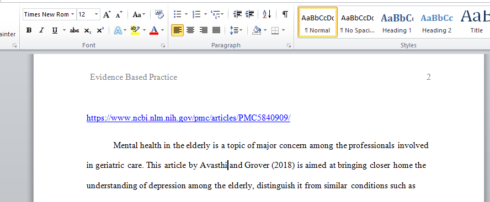490x202 pixels.
Task: Open font size dropdown arrow
Action: point(96,14)
